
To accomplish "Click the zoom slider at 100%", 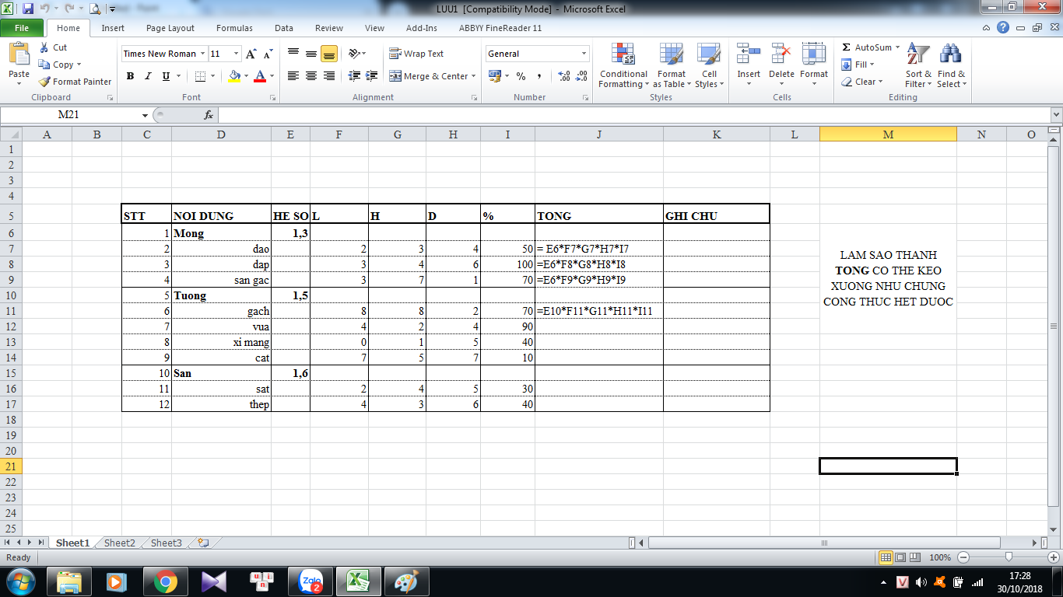I will point(1009,557).
